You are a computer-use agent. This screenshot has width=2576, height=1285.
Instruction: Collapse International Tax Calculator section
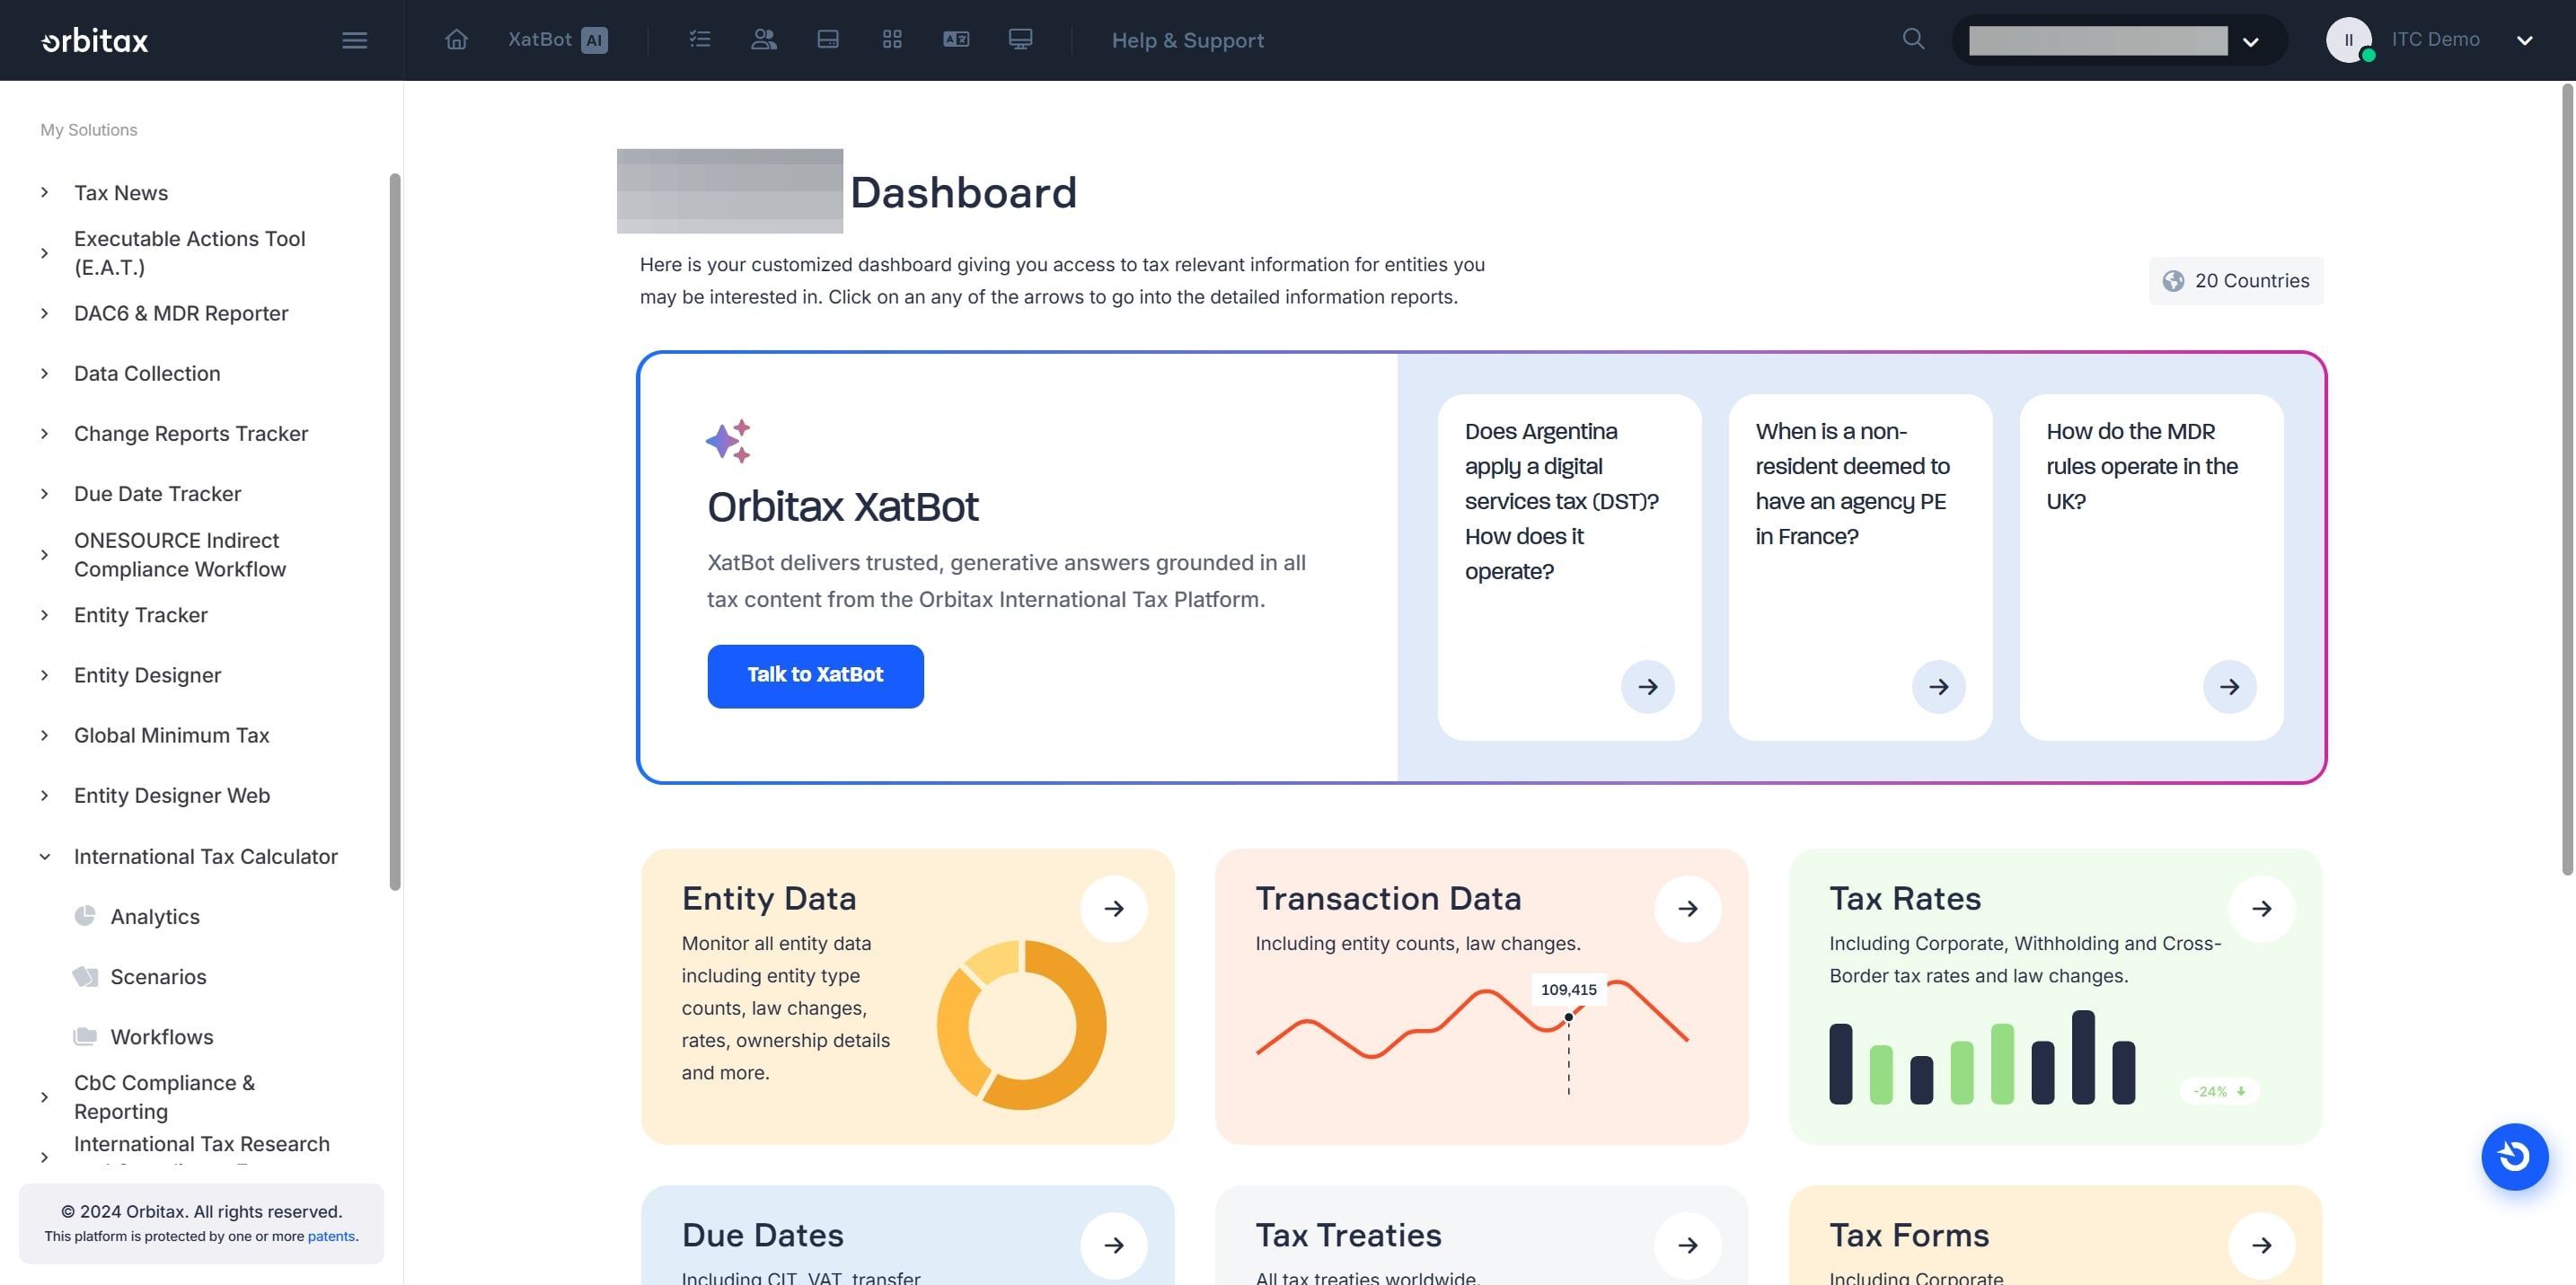click(45, 856)
